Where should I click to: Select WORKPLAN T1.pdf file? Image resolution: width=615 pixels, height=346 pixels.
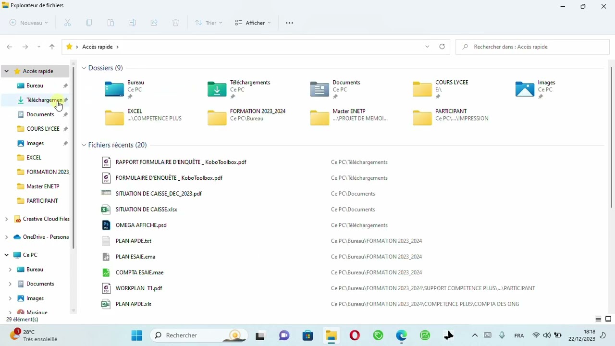138,288
